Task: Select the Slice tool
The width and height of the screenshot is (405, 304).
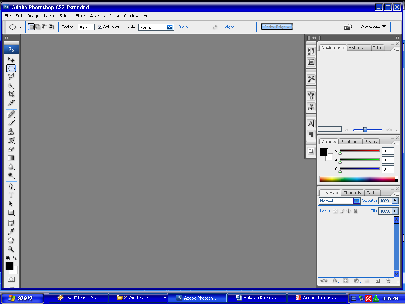Action: pos(11,103)
